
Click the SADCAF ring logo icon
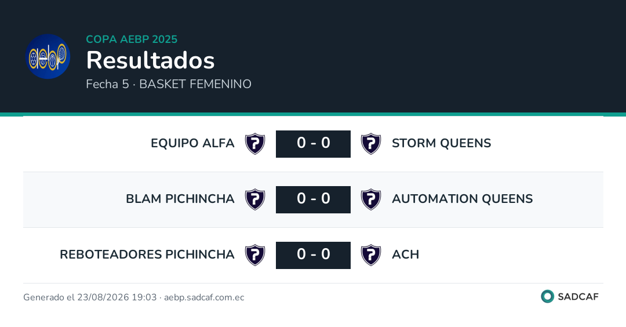pos(547,297)
